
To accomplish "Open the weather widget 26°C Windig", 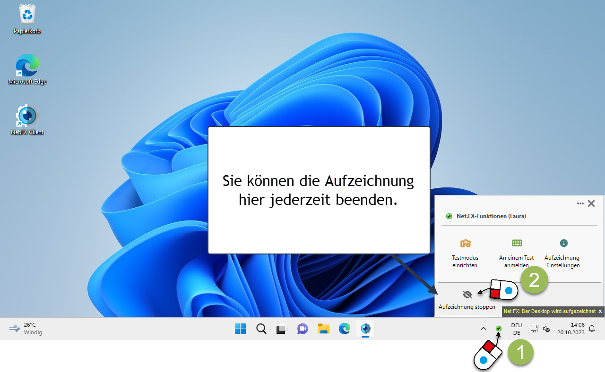I will point(26,329).
